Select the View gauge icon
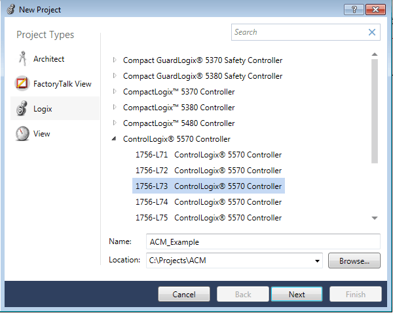This screenshot has width=393, height=313. (x=22, y=133)
